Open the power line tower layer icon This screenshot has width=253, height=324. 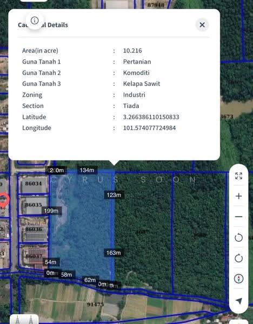24,320
